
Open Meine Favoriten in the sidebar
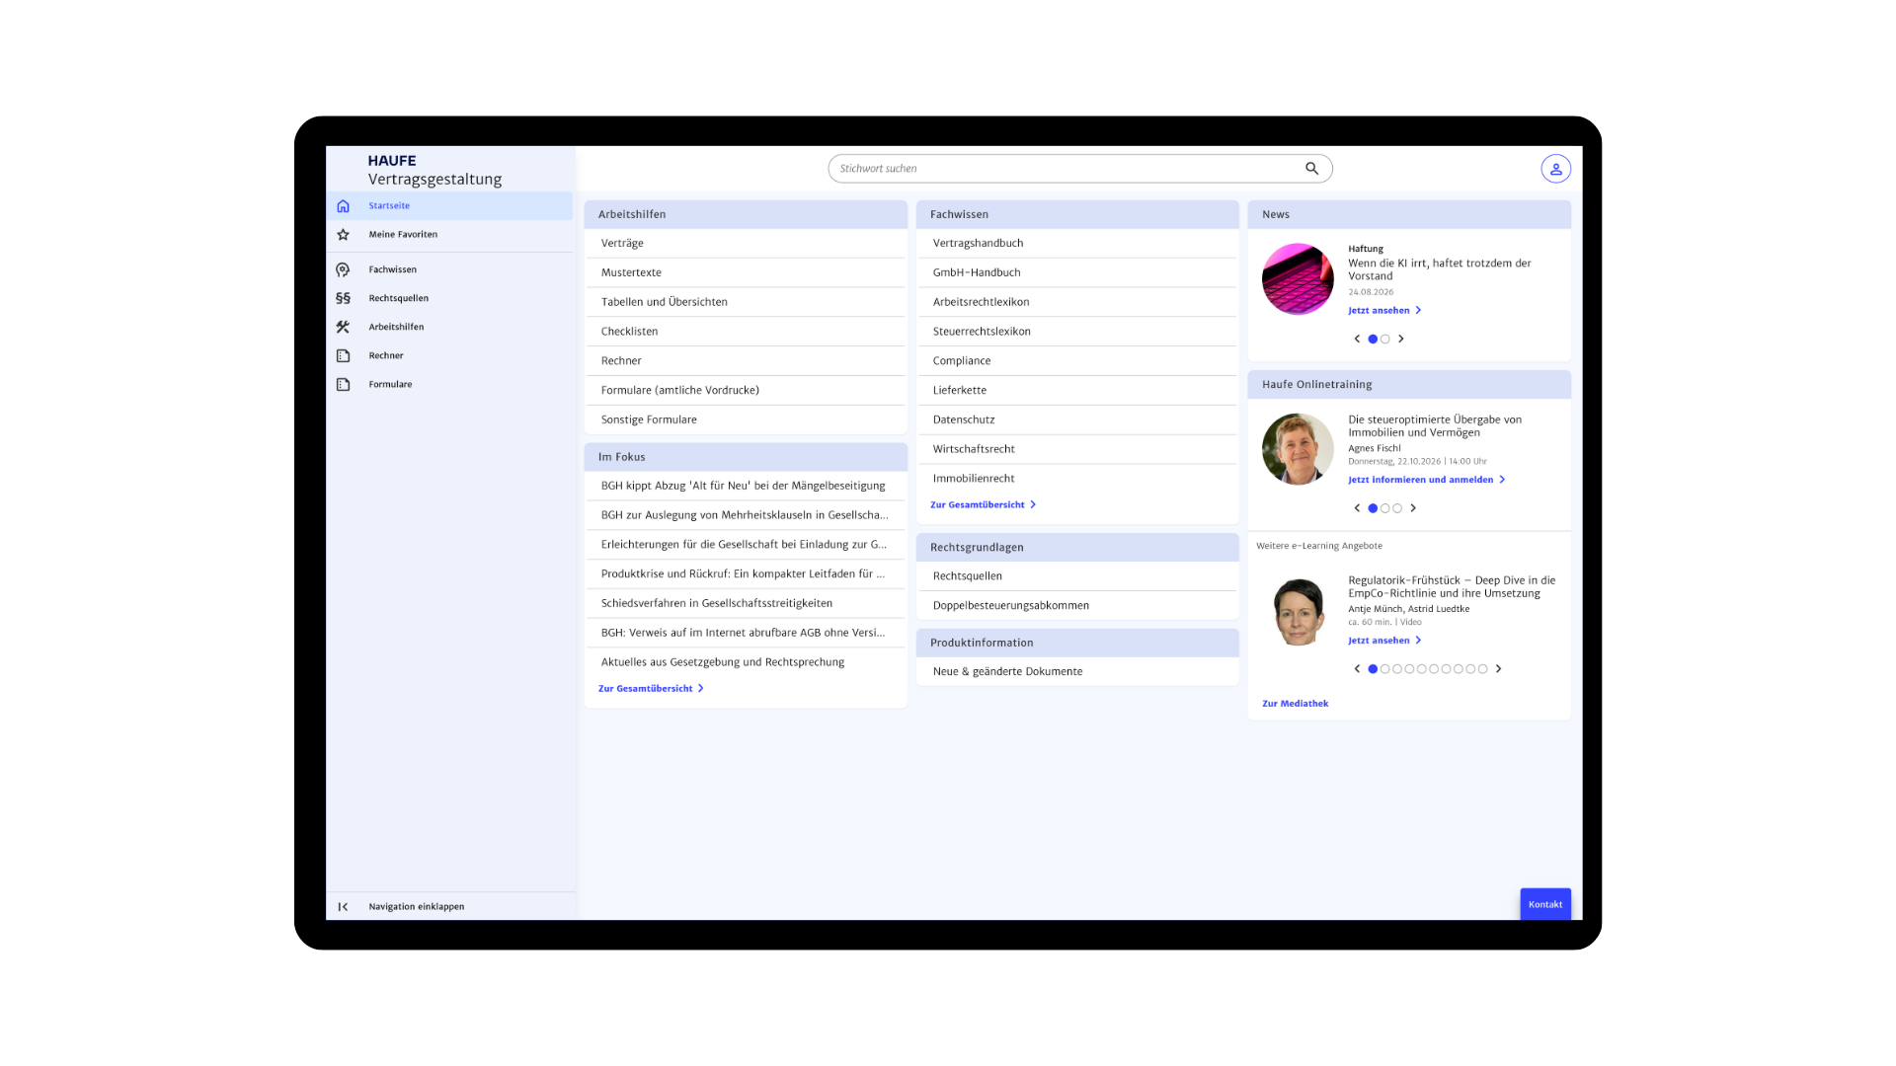[449, 235]
